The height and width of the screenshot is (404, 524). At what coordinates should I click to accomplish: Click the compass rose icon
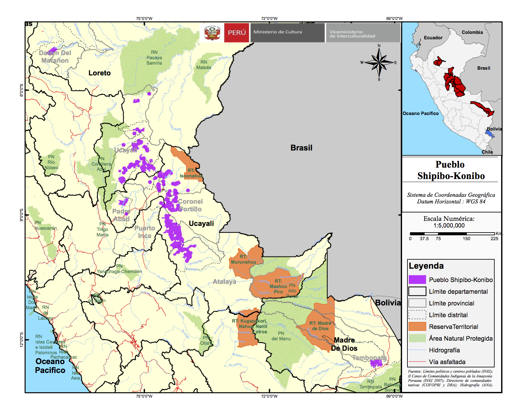[x=379, y=63]
